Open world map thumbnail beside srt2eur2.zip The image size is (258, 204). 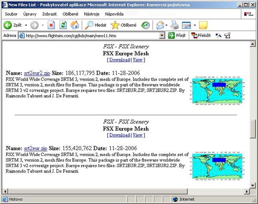click(x=217, y=91)
